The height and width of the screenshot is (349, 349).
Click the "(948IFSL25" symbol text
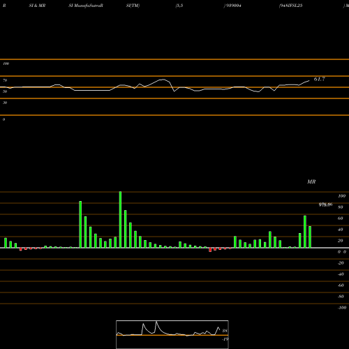pyautogui.click(x=290, y=6)
